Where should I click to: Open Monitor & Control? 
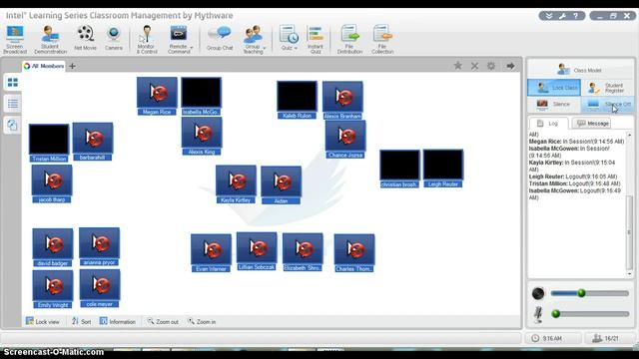tap(147, 40)
